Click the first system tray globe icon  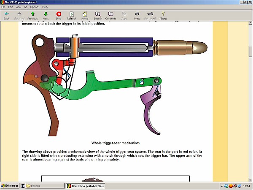226,186
